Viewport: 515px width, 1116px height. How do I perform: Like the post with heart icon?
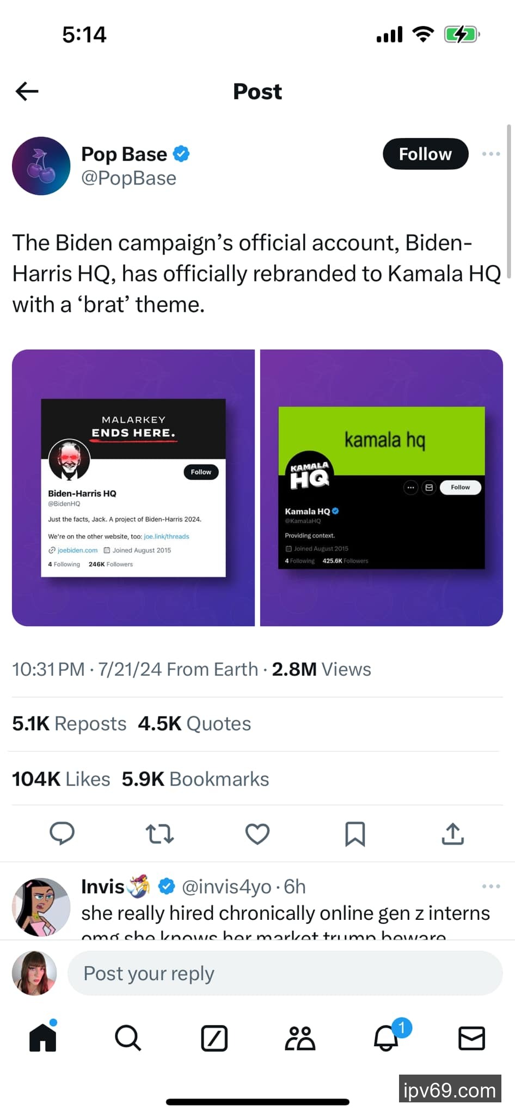tap(257, 834)
